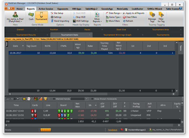Click the orange progress bar in status bar
Screen dimensions: 189x138
point(46,130)
